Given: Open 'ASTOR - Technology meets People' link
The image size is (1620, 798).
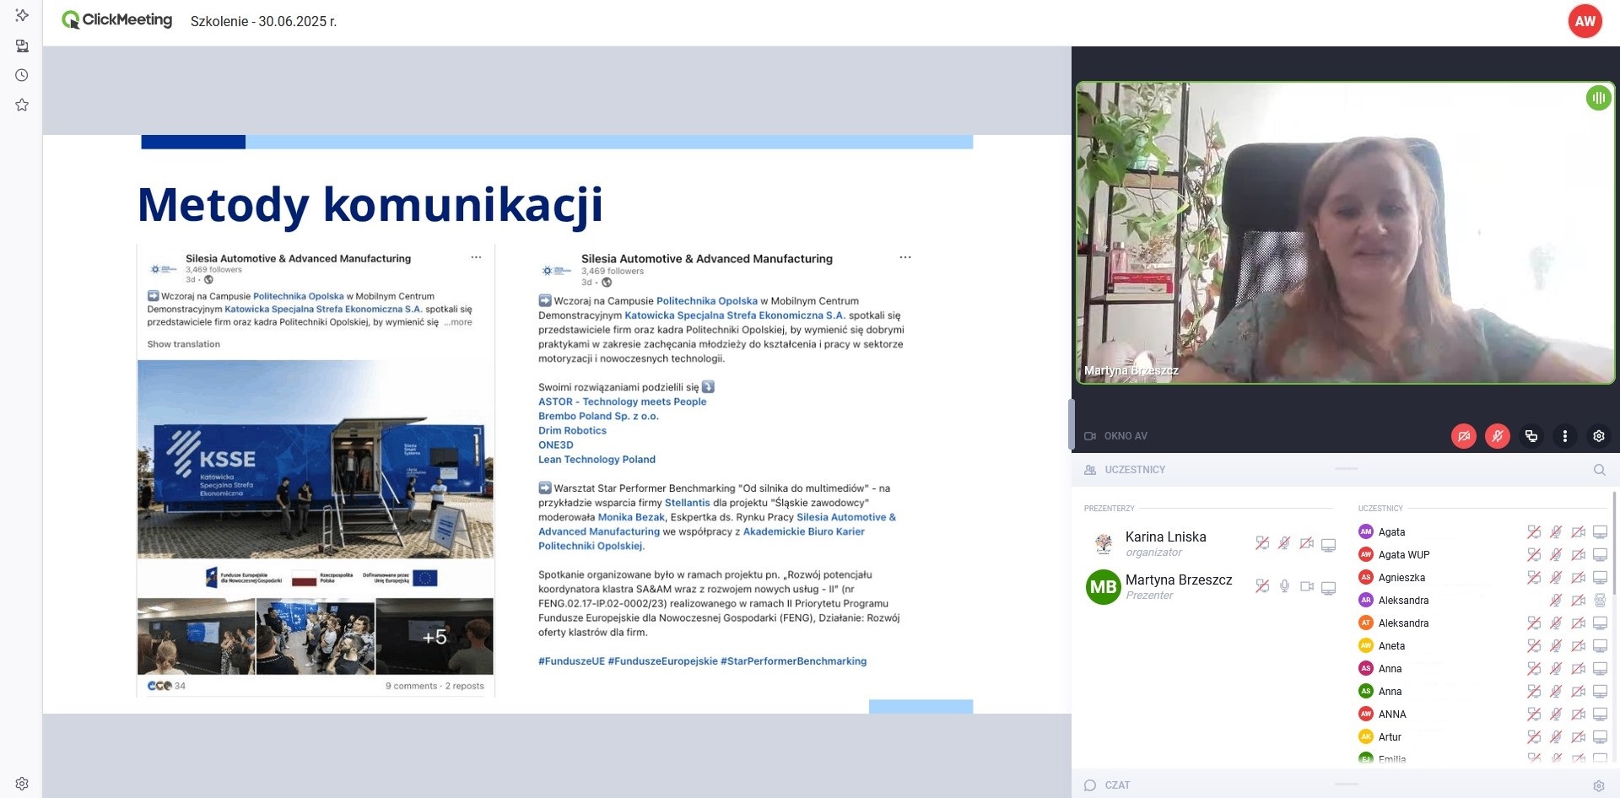Looking at the screenshot, I should [x=623, y=402].
